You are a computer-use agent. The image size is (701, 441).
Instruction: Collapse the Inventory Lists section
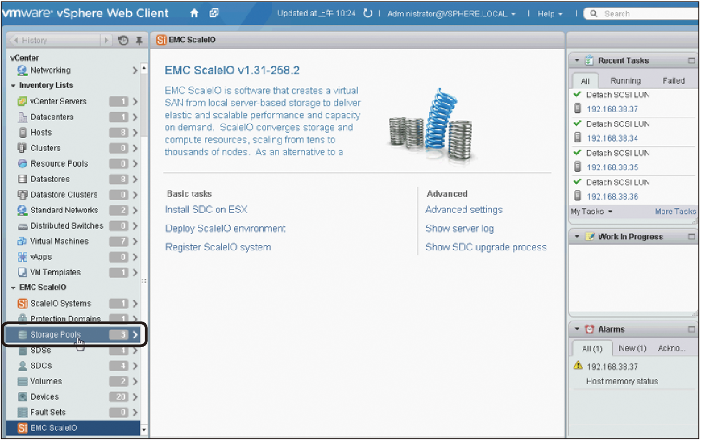[14, 85]
